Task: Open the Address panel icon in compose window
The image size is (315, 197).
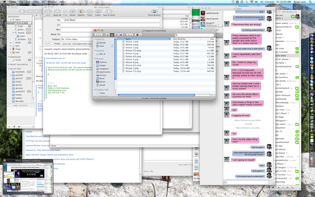Action: click(x=81, y=13)
